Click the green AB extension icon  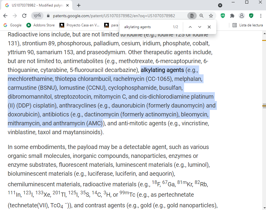[x=223, y=16]
